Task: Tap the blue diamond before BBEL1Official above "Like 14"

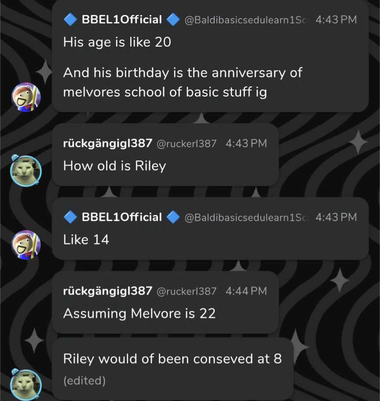Action: (70, 217)
